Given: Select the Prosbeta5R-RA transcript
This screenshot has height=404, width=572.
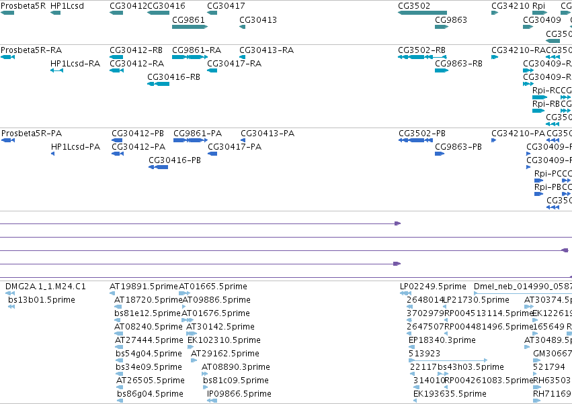Looking at the screenshot, I should click(7, 57).
